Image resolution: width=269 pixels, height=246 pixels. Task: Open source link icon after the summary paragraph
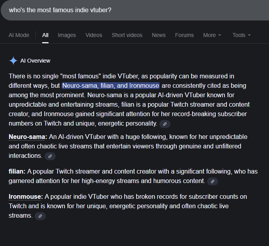tap(164, 124)
